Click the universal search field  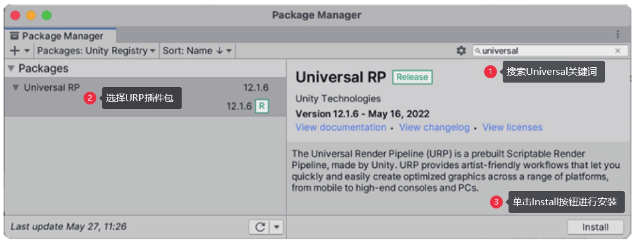[x=550, y=51]
